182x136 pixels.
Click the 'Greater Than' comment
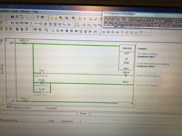tap(41, 95)
